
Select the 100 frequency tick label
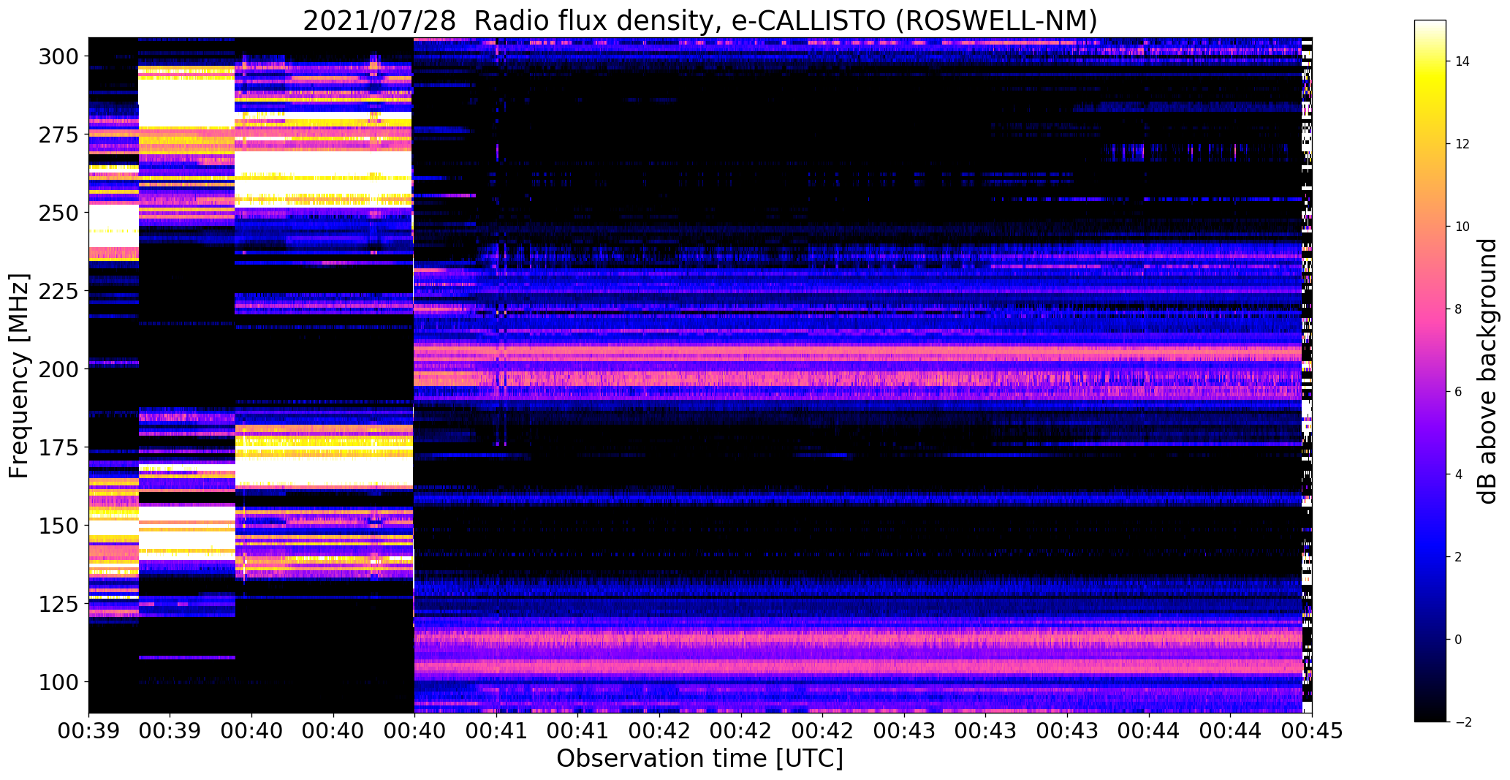click(x=60, y=682)
